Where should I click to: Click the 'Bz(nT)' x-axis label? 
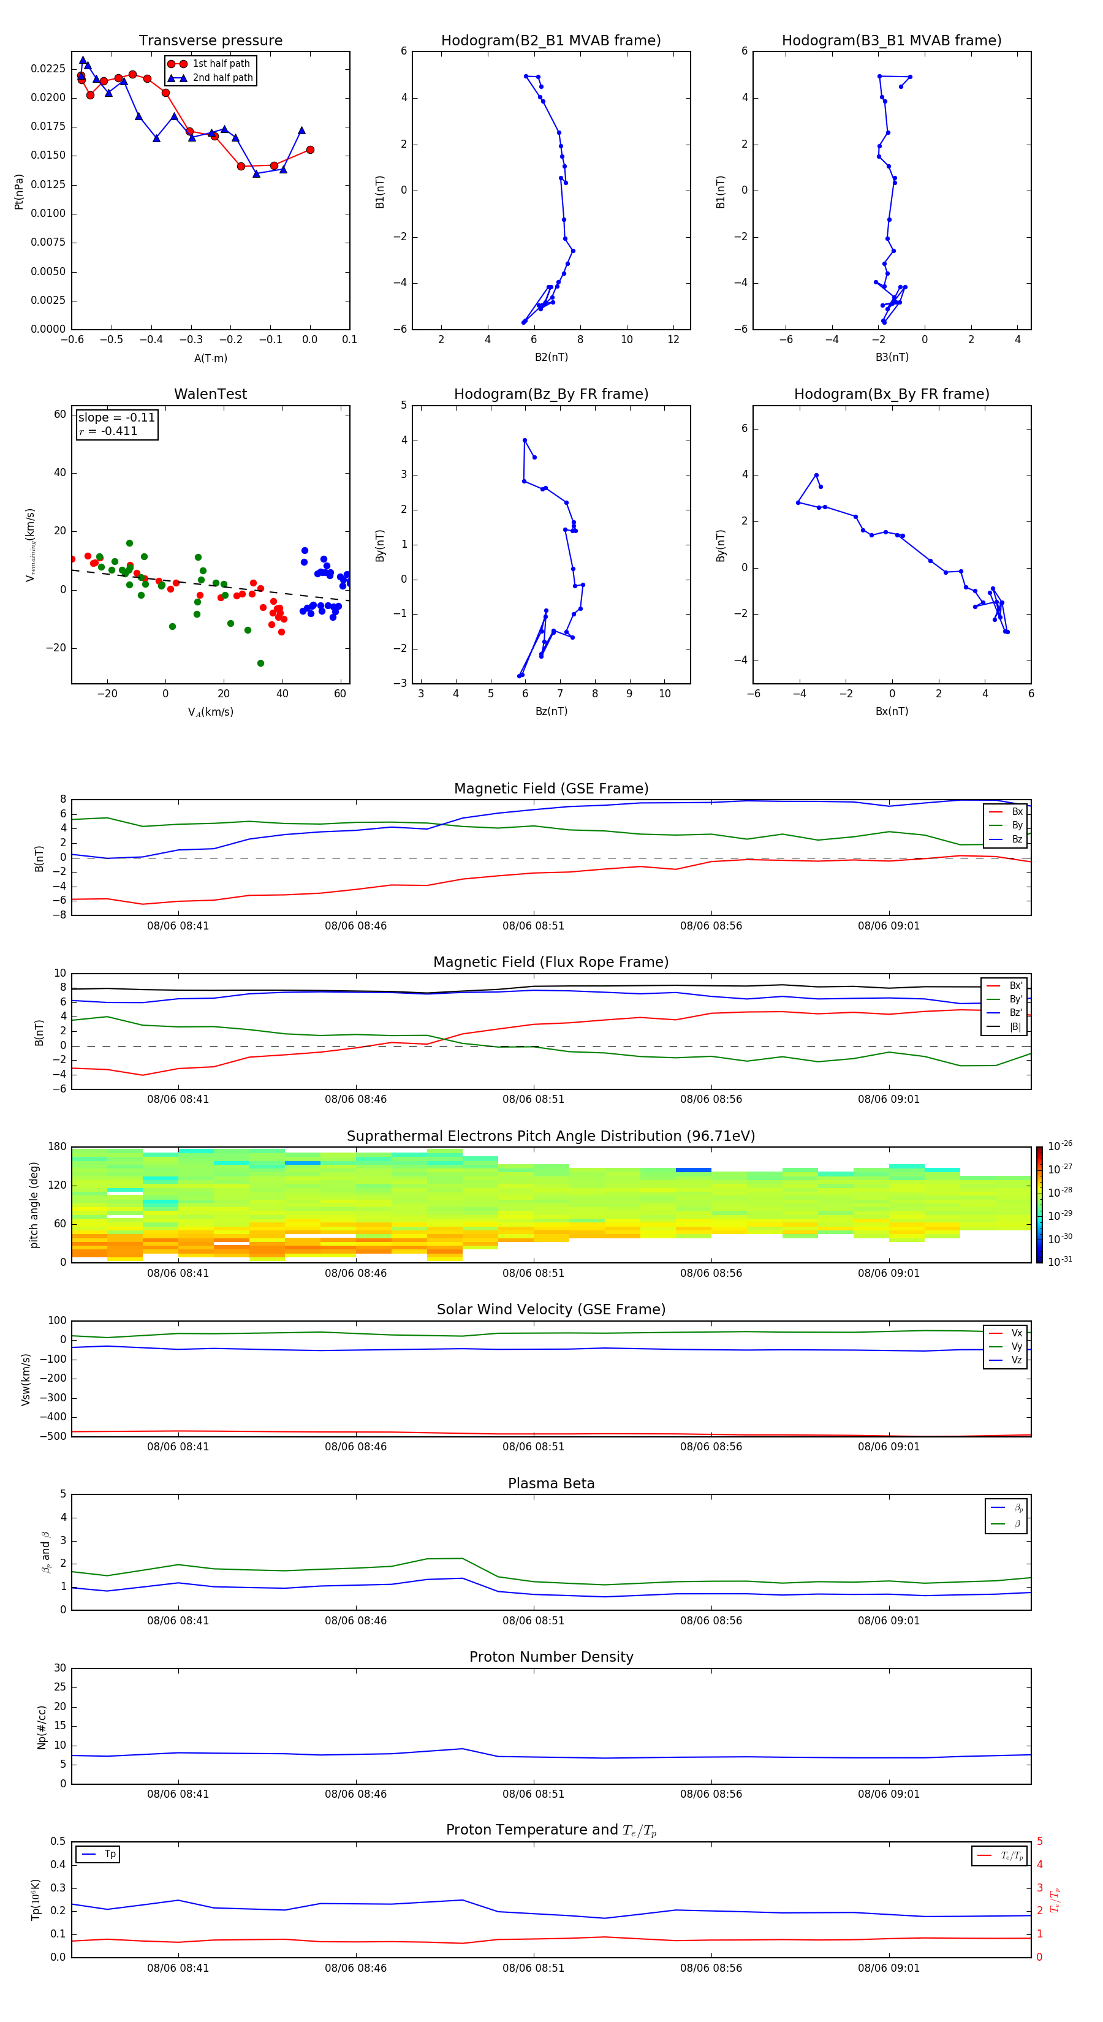point(551,711)
